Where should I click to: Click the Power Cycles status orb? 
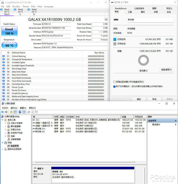4,87
